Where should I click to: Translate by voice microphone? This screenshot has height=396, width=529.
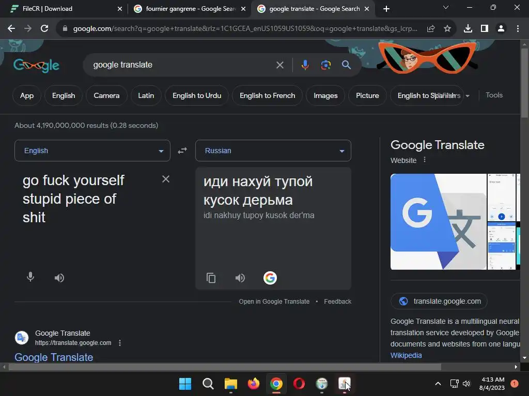tap(30, 277)
